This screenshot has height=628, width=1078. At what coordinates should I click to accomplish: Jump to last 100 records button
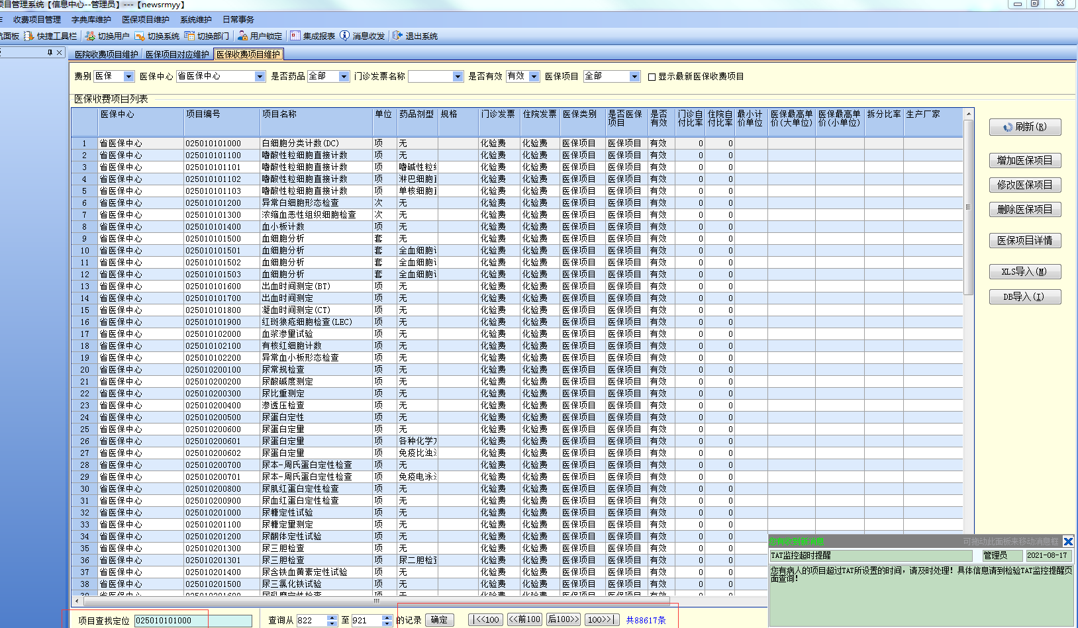point(603,620)
